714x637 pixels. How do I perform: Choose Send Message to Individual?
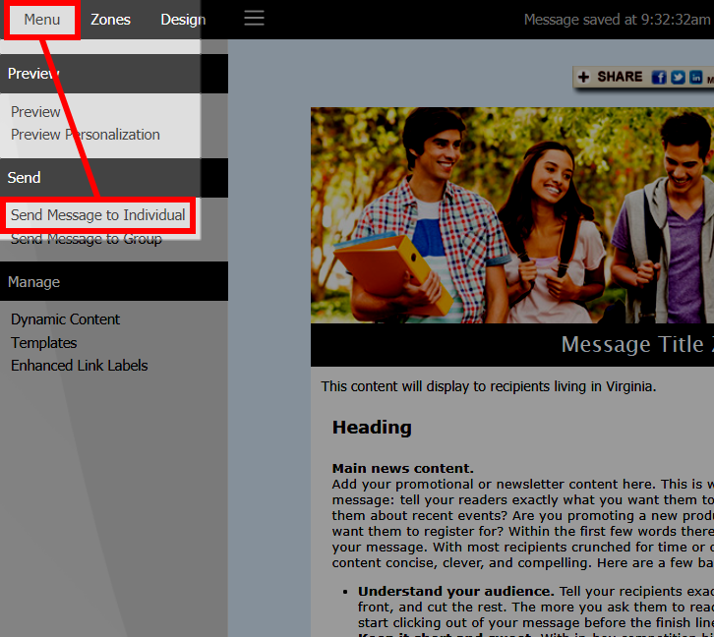click(x=98, y=214)
